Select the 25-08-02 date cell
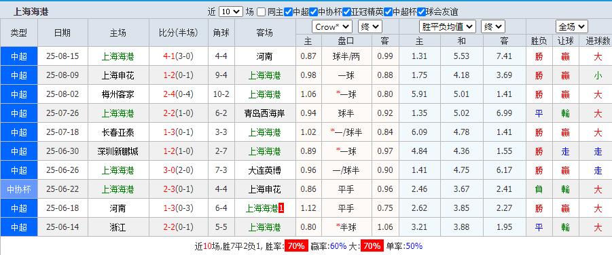This screenshot has width=612, height=255. pyautogui.click(x=62, y=94)
